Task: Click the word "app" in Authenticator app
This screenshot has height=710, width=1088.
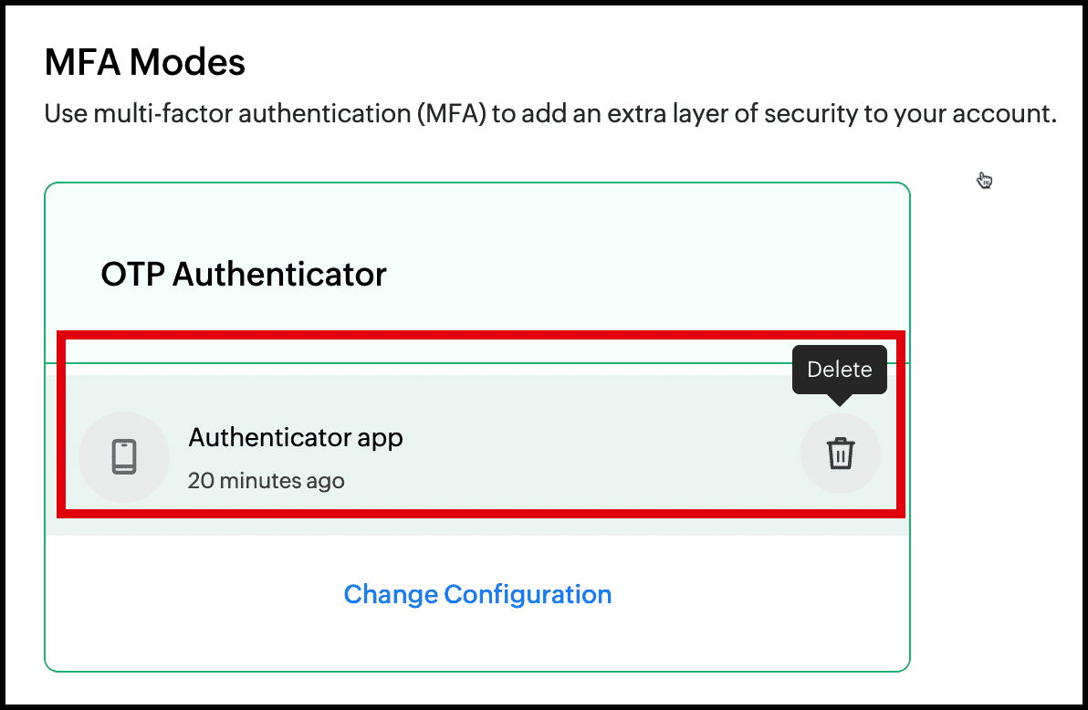Action: [x=381, y=439]
